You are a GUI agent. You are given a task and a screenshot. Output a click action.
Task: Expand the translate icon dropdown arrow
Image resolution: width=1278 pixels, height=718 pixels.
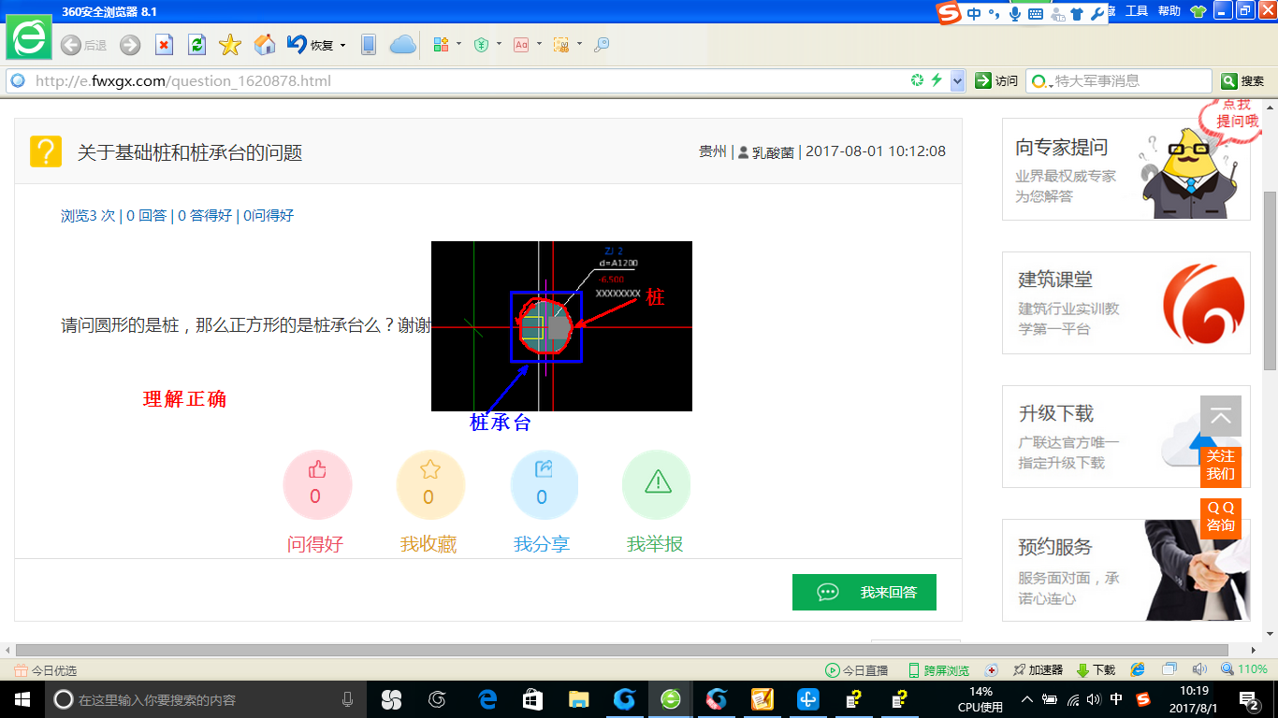pyautogui.click(x=539, y=44)
